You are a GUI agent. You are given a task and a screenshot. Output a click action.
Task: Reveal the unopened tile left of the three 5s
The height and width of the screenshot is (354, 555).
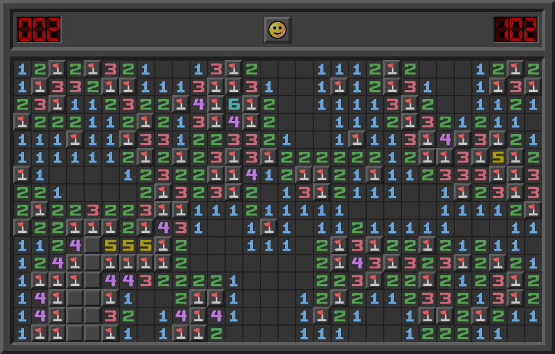(x=93, y=245)
